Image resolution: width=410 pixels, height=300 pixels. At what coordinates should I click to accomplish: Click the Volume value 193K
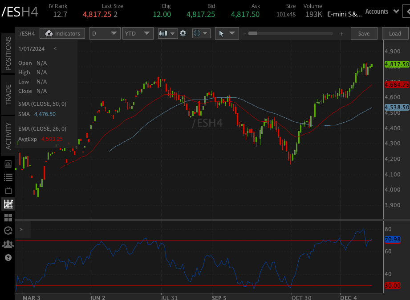point(314,14)
